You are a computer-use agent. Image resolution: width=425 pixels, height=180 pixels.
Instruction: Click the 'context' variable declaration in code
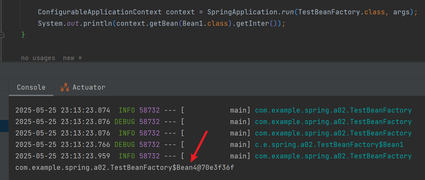pyautogui.click(x=180, y=12)
